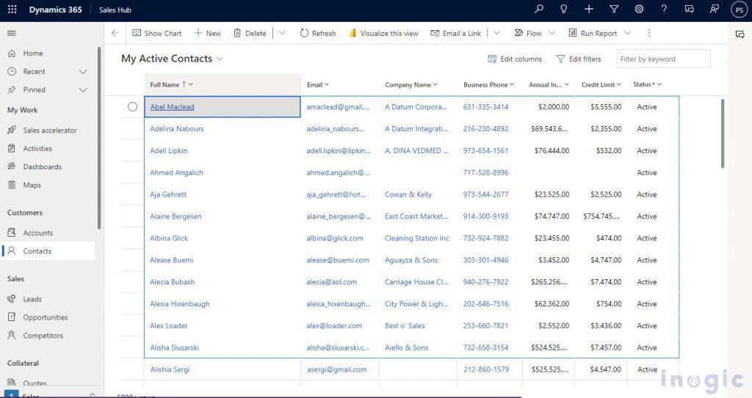Click the Competitors person icon
752x398 pixels.
pos(12,335)
